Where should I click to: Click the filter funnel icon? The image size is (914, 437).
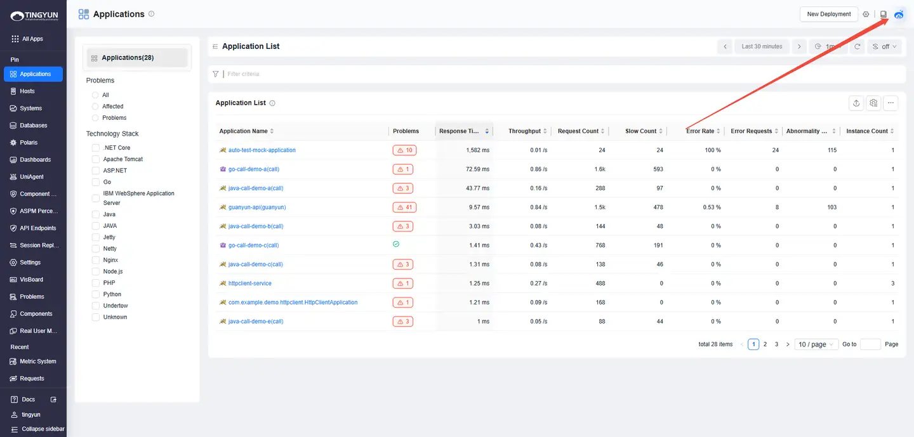216,74
